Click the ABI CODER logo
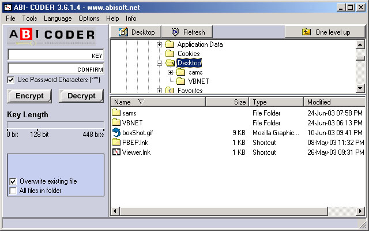This screenshot has width=369, height=231. pos(51,36)
